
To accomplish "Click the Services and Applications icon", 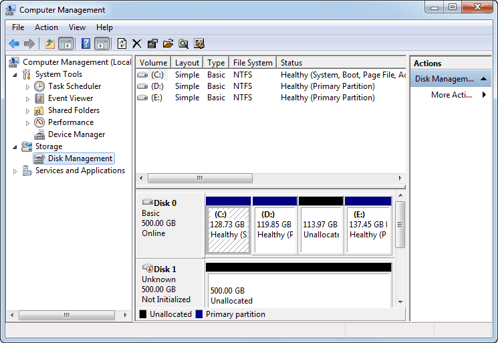I will (x=27, y=171).
